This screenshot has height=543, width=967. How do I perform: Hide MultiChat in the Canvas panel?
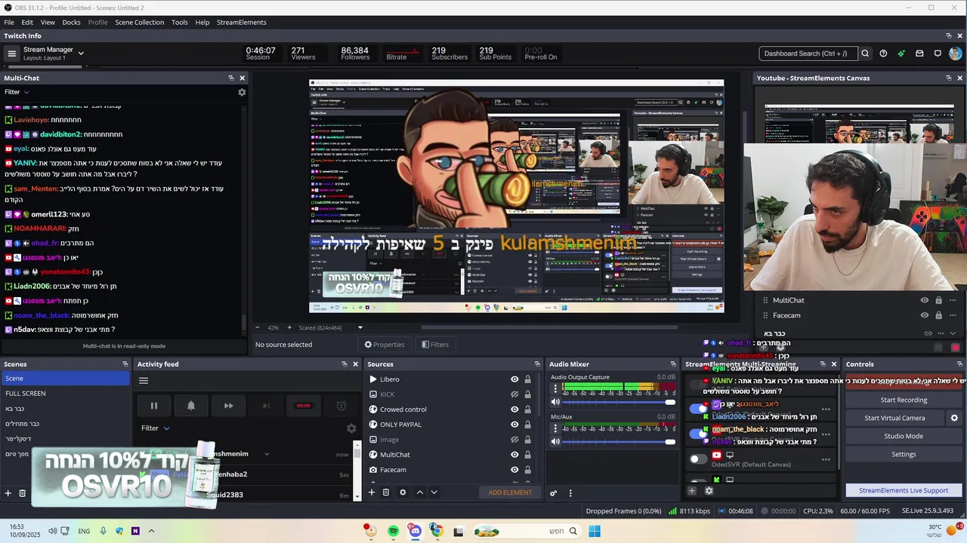[x=924, y=300]
